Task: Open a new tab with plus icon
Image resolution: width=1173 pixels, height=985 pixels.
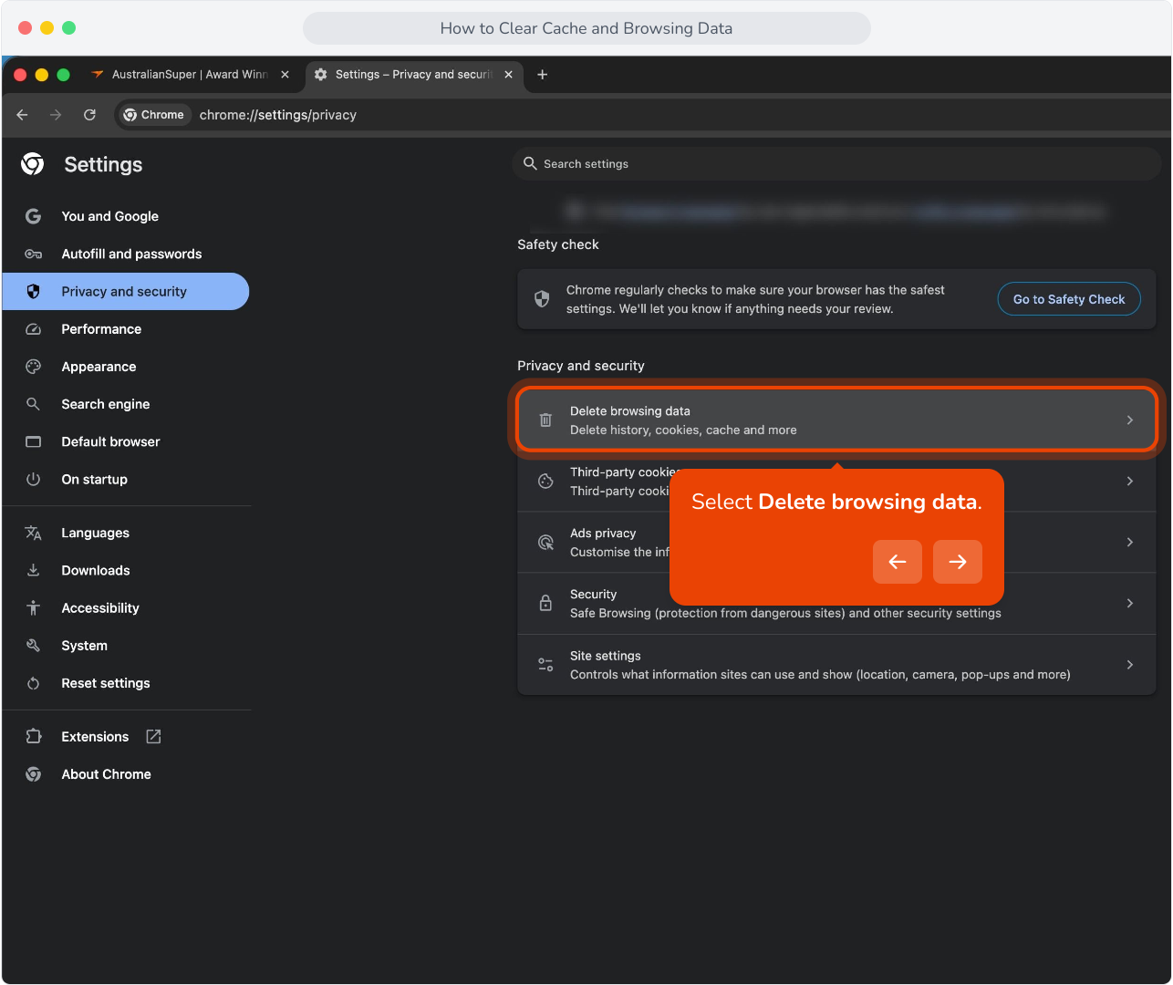Action: (x=543, y=75)
